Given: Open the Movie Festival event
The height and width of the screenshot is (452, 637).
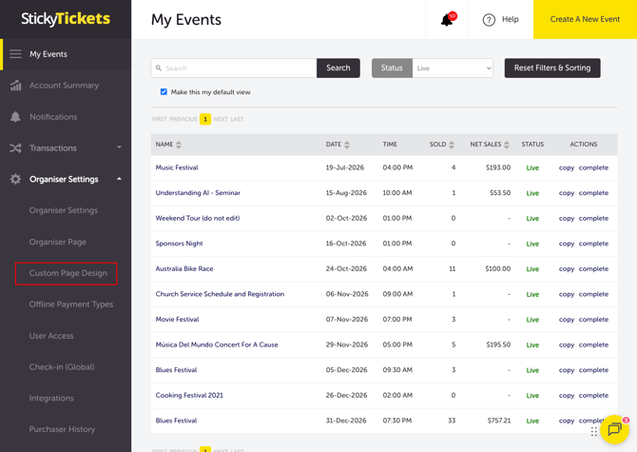Looking at the screenshot, I should point(177,319).
